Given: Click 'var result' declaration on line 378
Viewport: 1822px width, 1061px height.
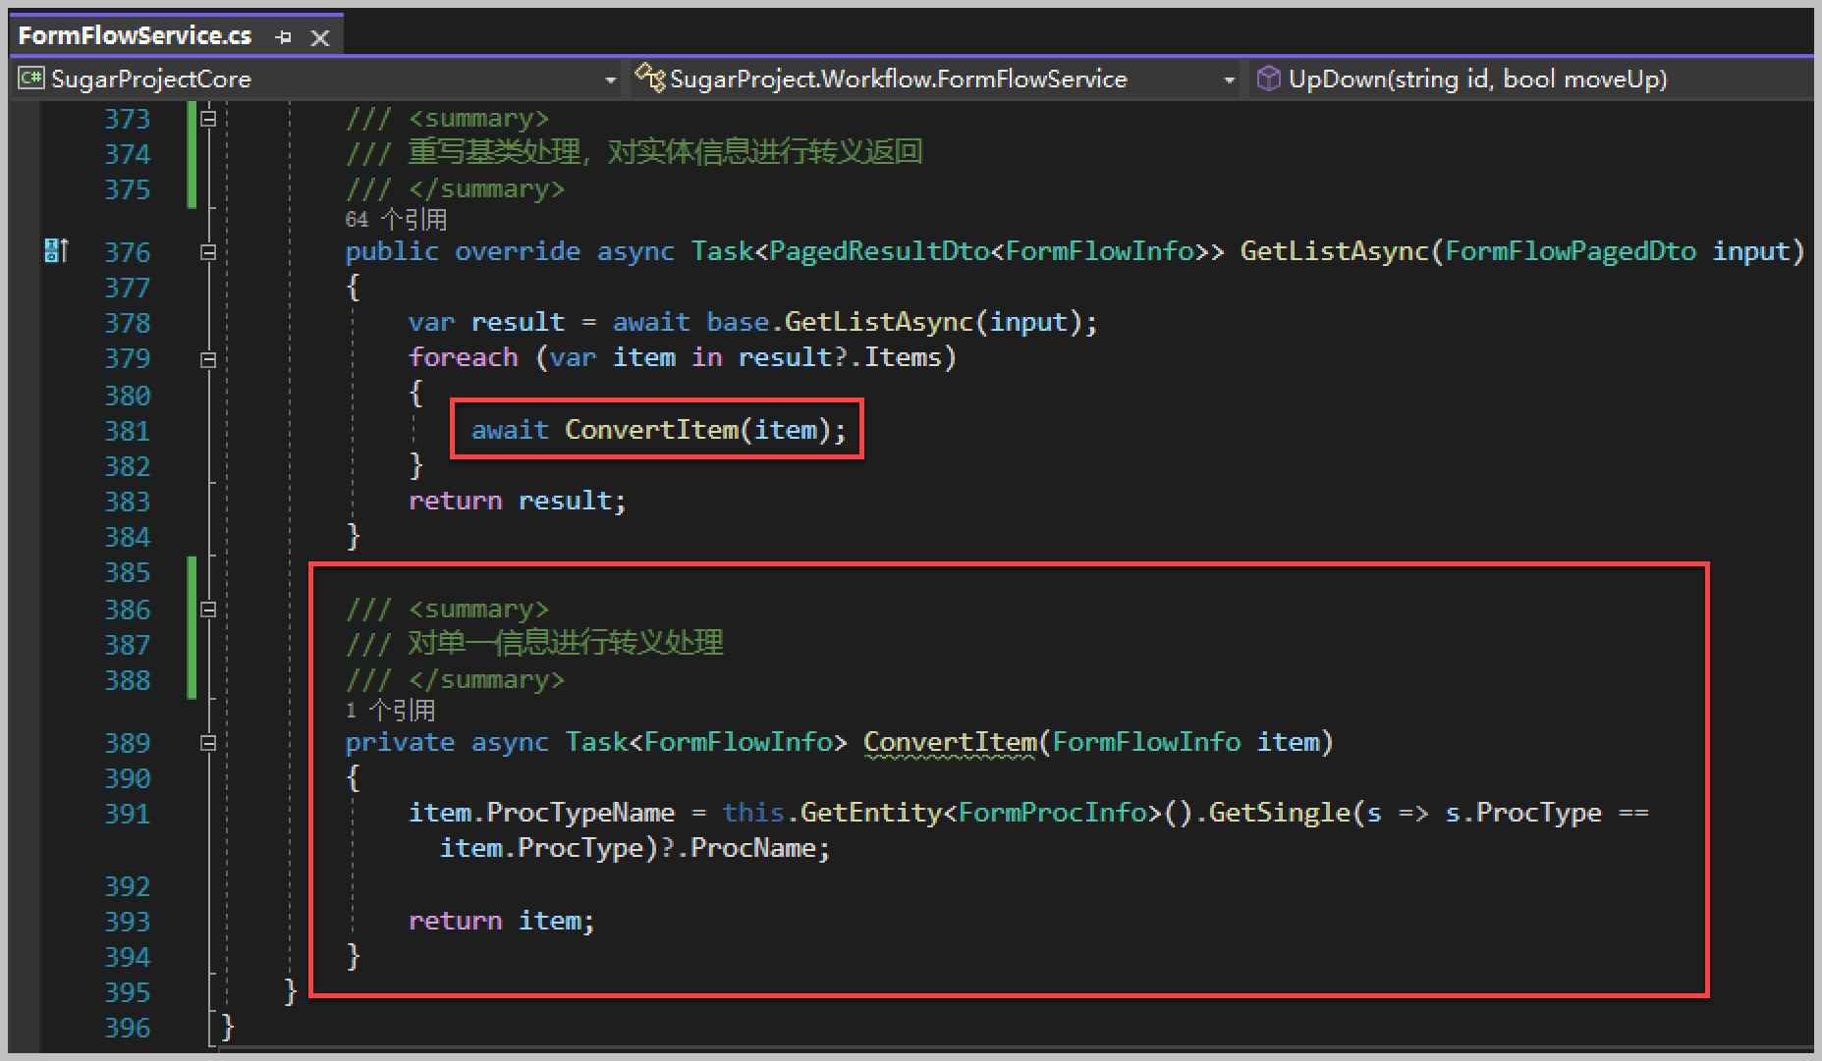Looking at the screenshot, I should coord(486,322).
